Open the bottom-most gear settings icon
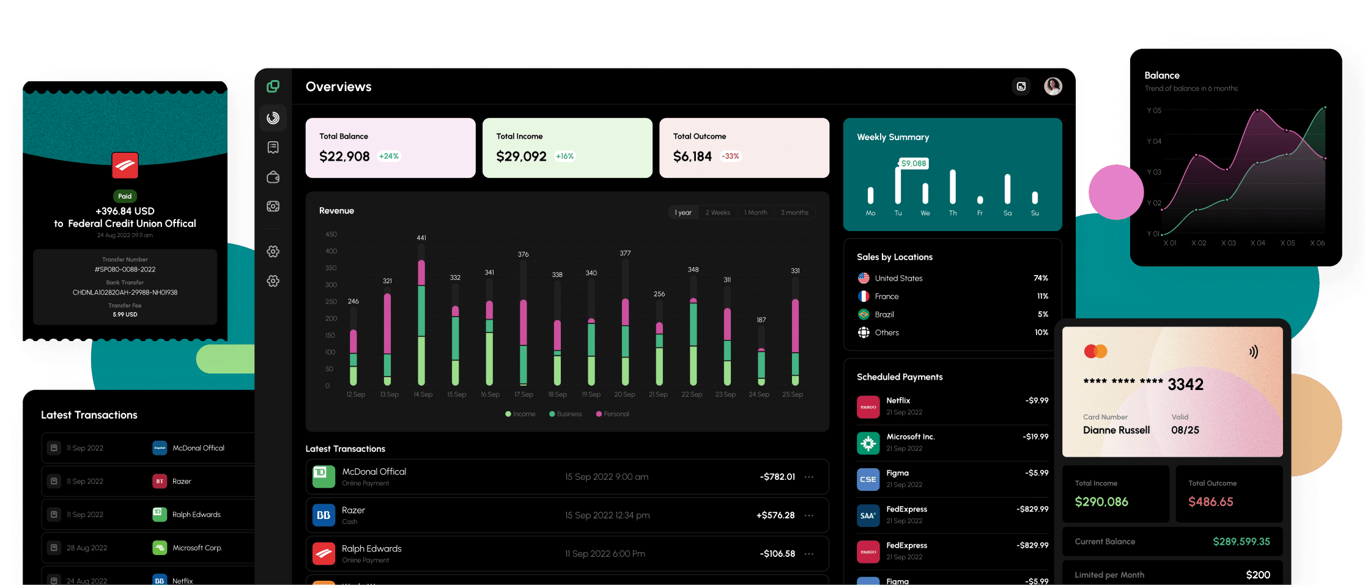Viewport: 1365px width, 585px height. (273, 281)
